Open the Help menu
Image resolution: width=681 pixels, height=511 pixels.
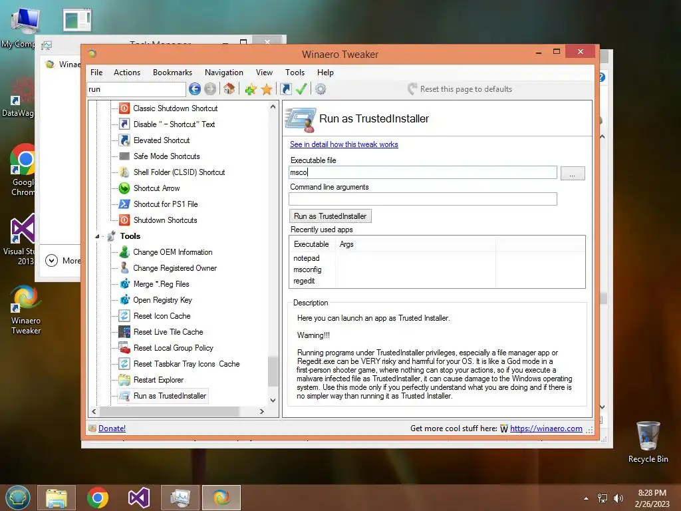(x=325, y=73)
